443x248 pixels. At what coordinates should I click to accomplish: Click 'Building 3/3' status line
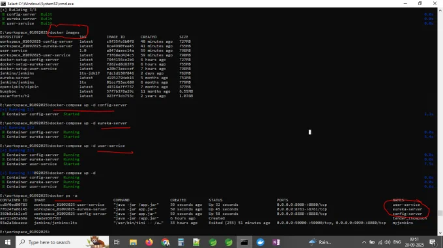pos(18,10)
